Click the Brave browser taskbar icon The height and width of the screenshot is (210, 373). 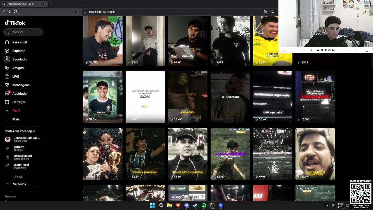click(x=178, y=205)
